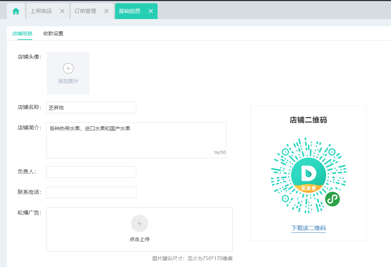Click the 轮播广告 label
Screen dimensions: 391x267
(29, 213)
